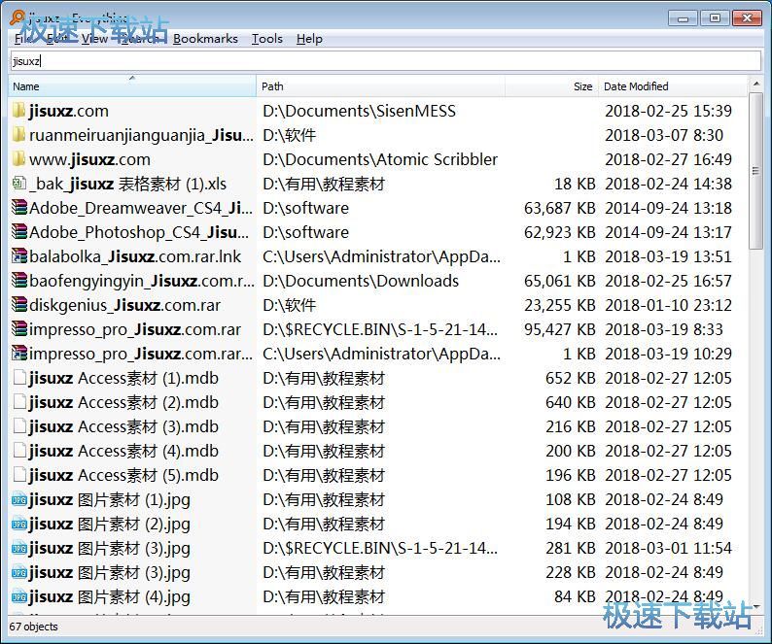
Task: Sort results by Date Modified column
Action: [x=671, y=86]
